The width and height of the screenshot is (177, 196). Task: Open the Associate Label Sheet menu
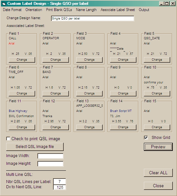(x=118, y=10)
